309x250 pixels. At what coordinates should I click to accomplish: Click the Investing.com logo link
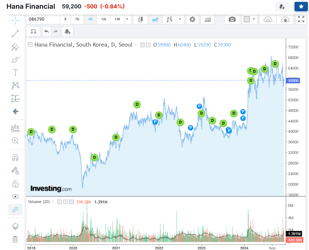51,189
